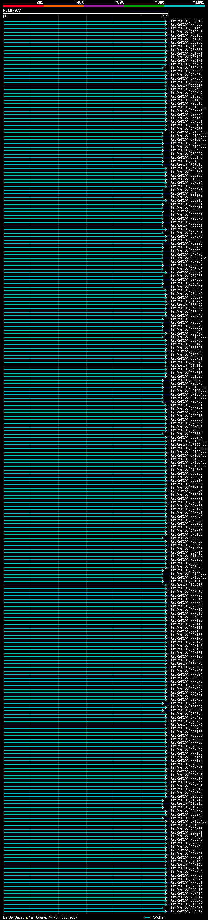The height and width of the screenshot is (920, 208).
Task: Select the UniRef100_Q3UIF3 hit
Action: [186, 158]
